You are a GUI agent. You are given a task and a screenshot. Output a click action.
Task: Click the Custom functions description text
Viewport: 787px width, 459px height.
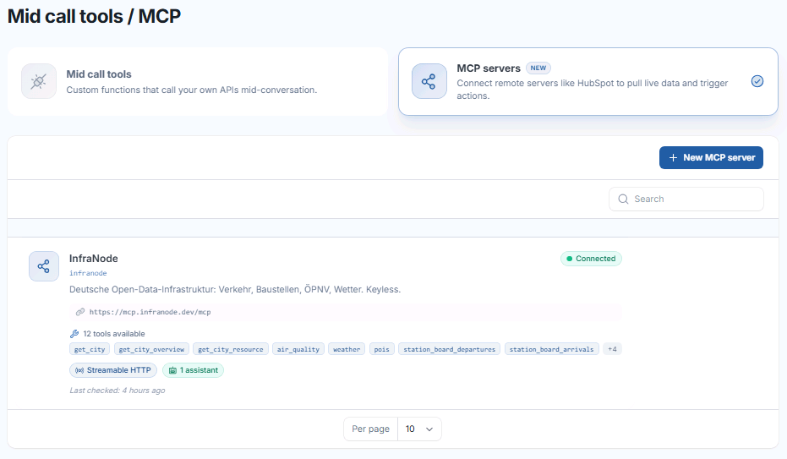pos(191,90)
